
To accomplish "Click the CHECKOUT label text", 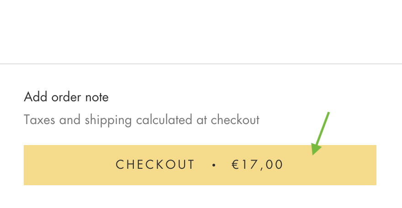I will (x=155, y=165).
